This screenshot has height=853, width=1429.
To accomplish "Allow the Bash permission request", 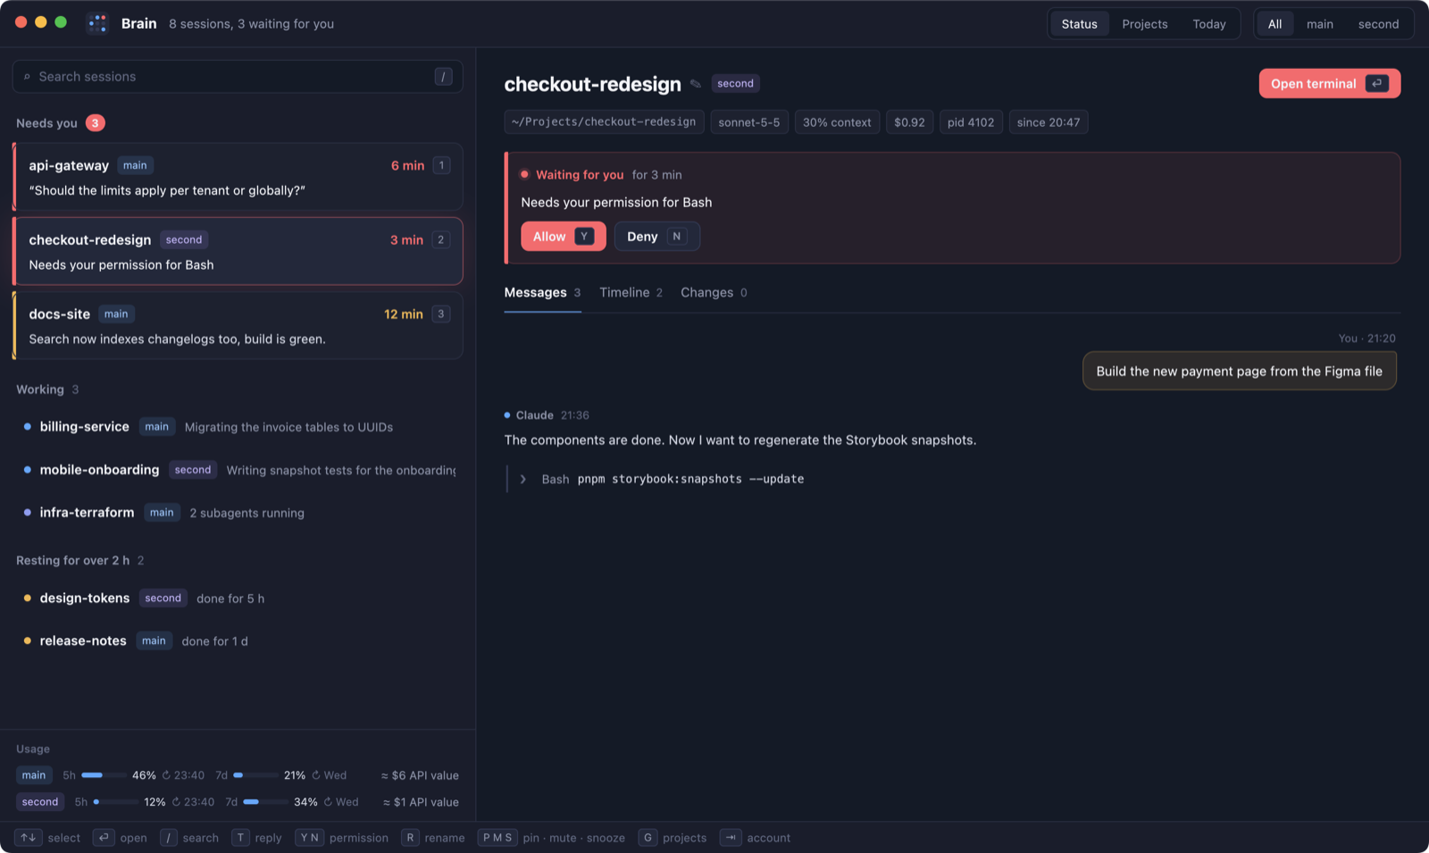I will tap(564, 237).
